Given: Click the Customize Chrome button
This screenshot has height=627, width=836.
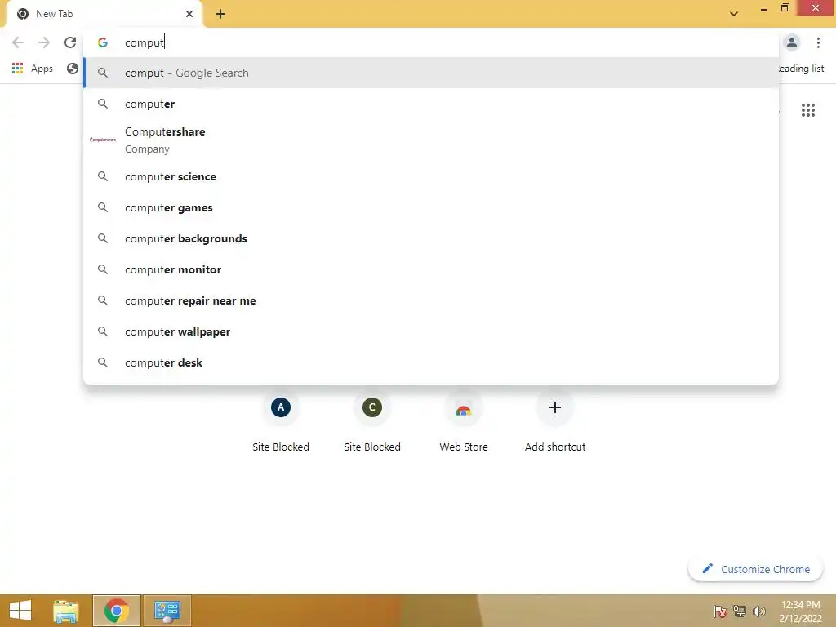Looking at the screenshot, I should point(755,569).
